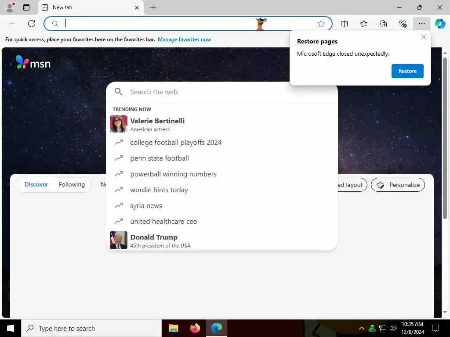Open the split screen icon
This screenshot has height=337, width=450.
tap(344, 24)
